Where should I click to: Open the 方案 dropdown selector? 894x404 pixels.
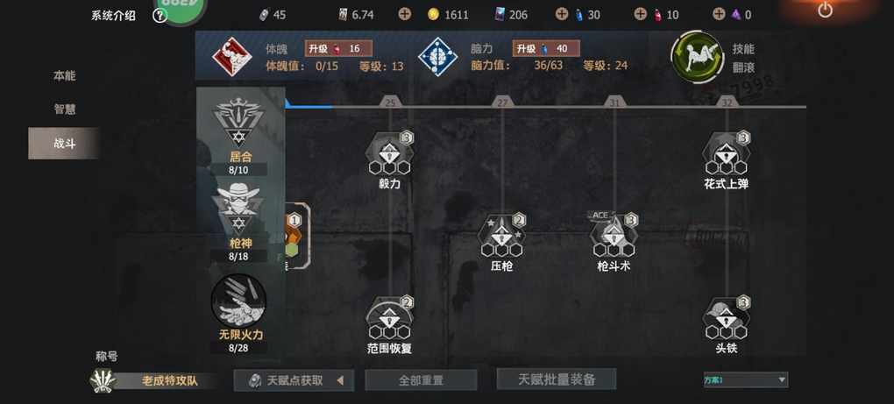pyautogui.click(x=746, y=379)
